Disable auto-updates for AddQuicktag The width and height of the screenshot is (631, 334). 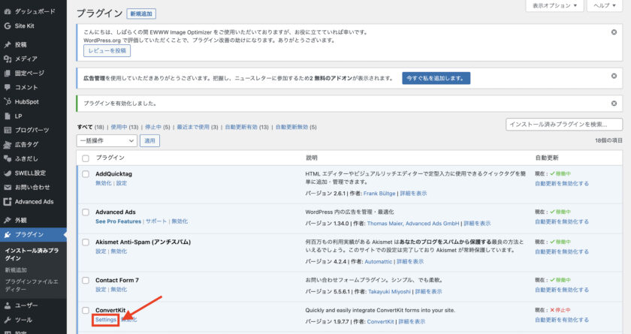562,183
